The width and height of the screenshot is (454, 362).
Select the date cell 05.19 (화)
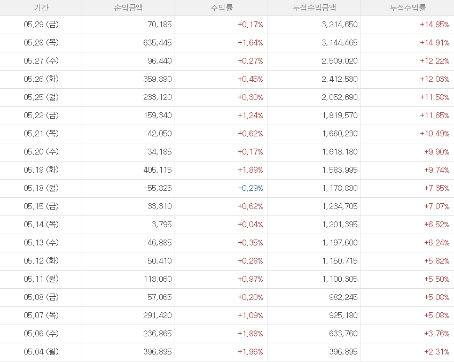tap(41, 170)
